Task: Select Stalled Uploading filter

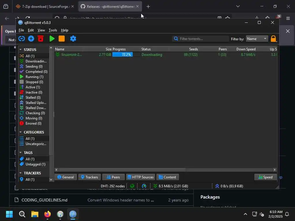Action: [x=34, y=103]
